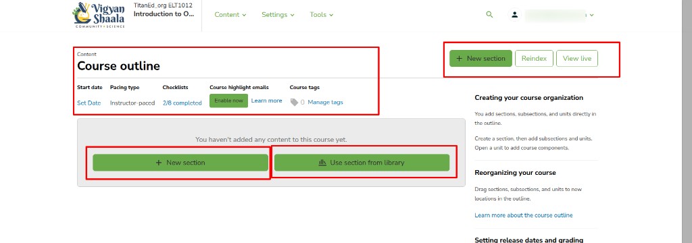Click the user avatar icon
The height and width of the screenshot is (243, 692).
[x=514, y=15]
